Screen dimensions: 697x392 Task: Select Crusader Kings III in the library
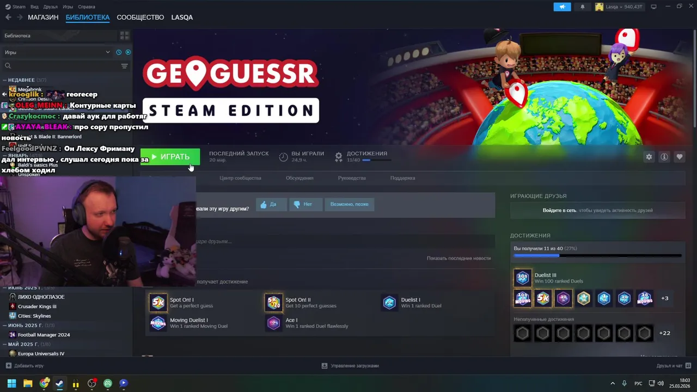pos(37,307)
